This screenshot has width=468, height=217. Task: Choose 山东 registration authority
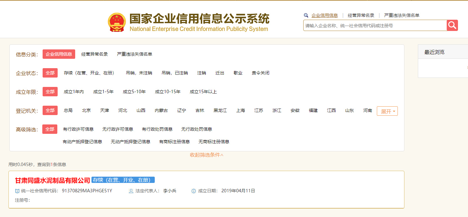coord(350,110)
